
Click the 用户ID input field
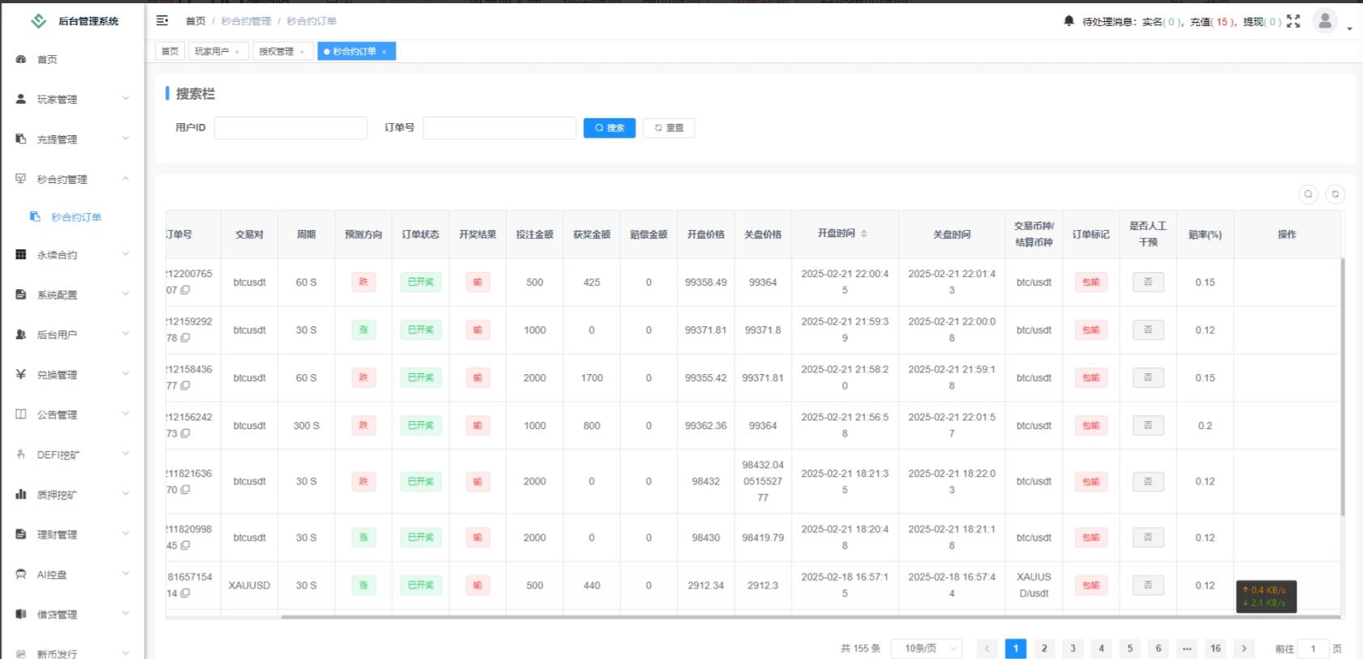(x=291, y=128)
